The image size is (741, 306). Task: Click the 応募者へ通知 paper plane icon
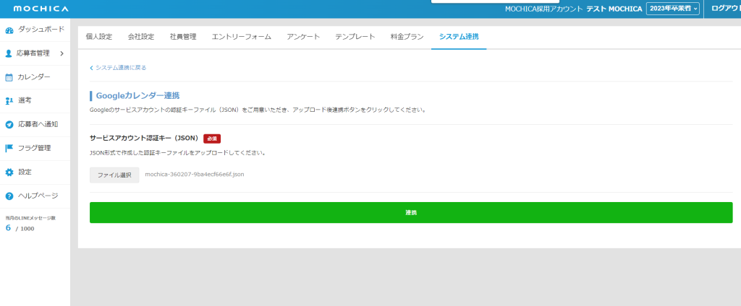click(9, 124)
